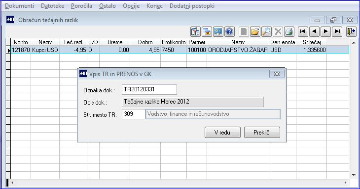Select the -4,95 exchange difference cell

pyautogui.click(x=73, y=50)
